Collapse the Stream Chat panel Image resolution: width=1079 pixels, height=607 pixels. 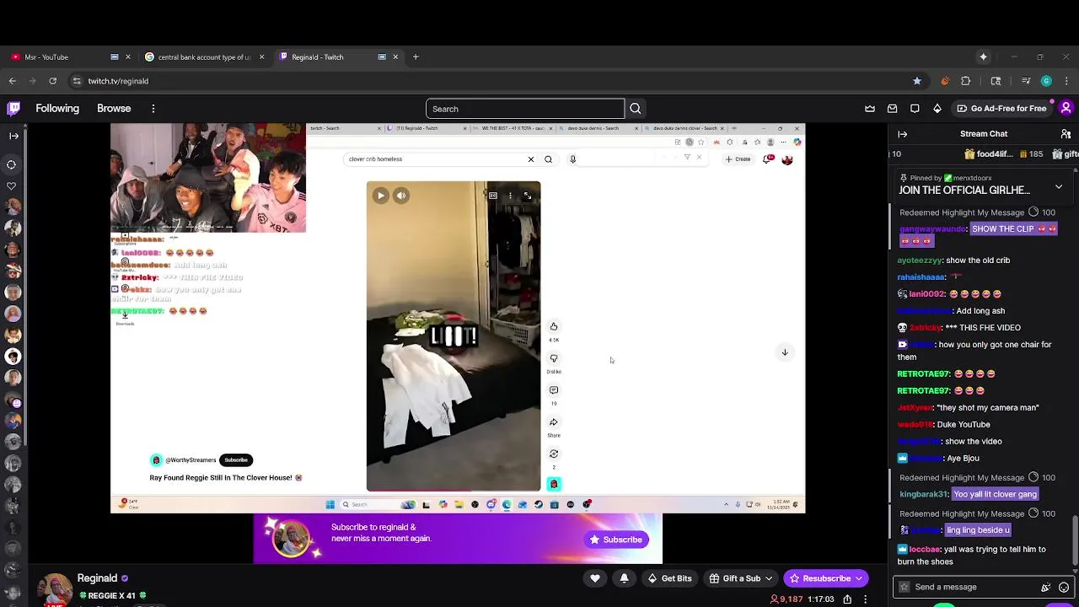(x=903, y=134)
